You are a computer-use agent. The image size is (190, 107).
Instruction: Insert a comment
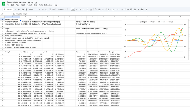pyautogui.click(x=131, y=9)
